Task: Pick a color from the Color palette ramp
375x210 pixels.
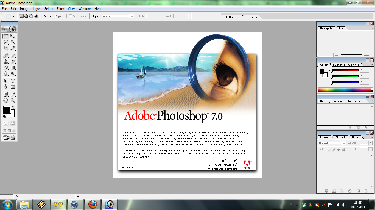Action: click(x=344, y=90)
